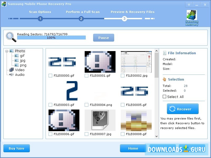Click the Size field label
Viewport: 211px width, 158px height.
pyautogui.click(x=166, y=69)
